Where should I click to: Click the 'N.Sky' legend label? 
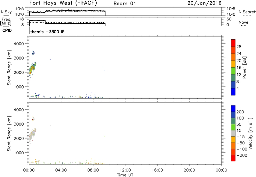tap(6, 12)
